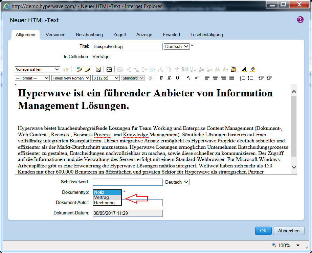This screenshot has height=253, width=312.
Task: Open the Titel language dropdown
Action: click(177, 47)
